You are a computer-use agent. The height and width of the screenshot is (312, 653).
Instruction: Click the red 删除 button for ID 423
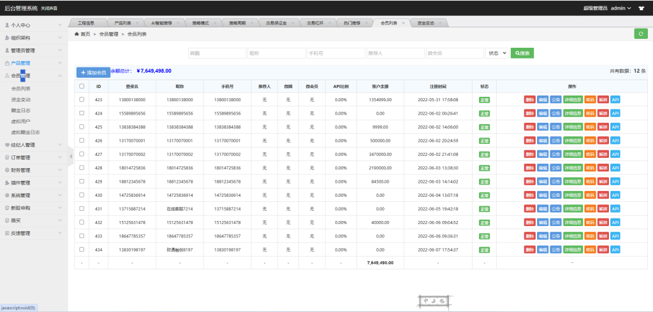(529, 100)
